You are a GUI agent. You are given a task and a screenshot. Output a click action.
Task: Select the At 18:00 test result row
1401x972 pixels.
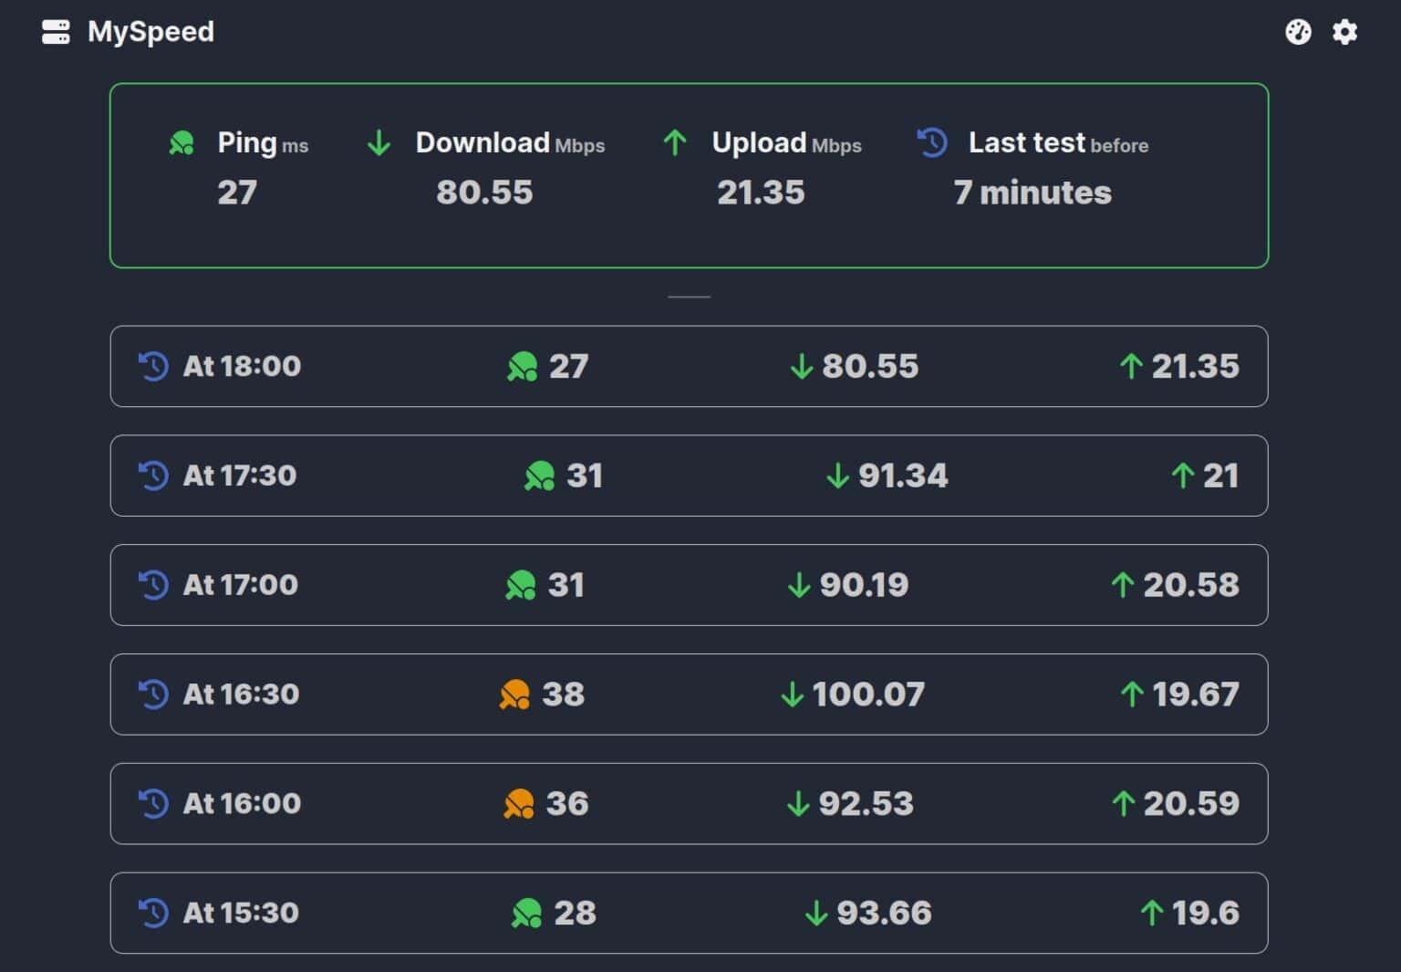(690, 366)
